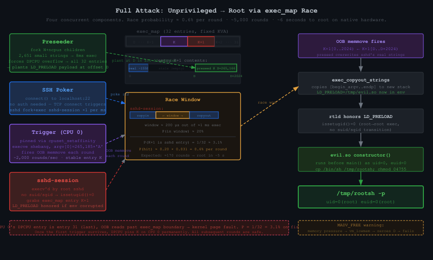Click the blue 'copyin' phase block
Viewport: 433px width, 260px height.
point(143,115)
